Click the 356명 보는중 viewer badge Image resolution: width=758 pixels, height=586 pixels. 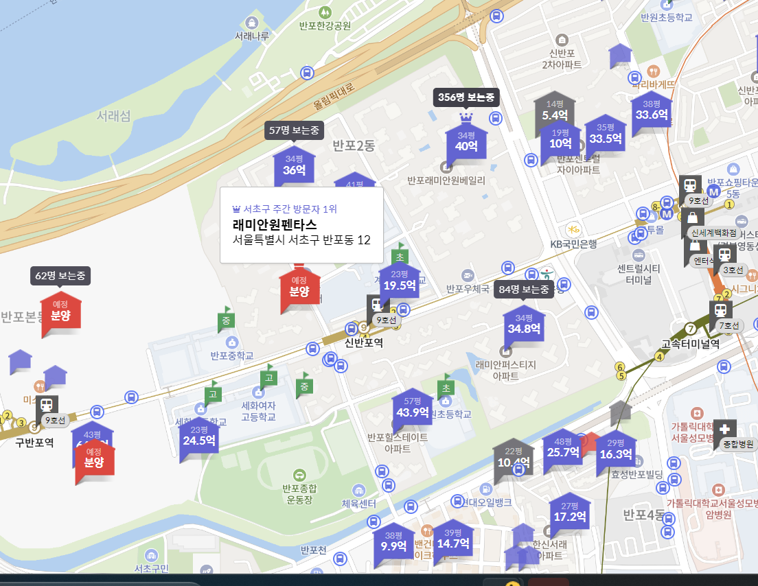[466, 97]
